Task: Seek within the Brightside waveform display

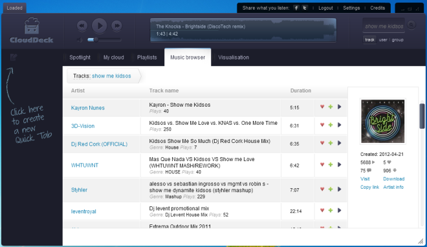Action: (x=243, y=30)
